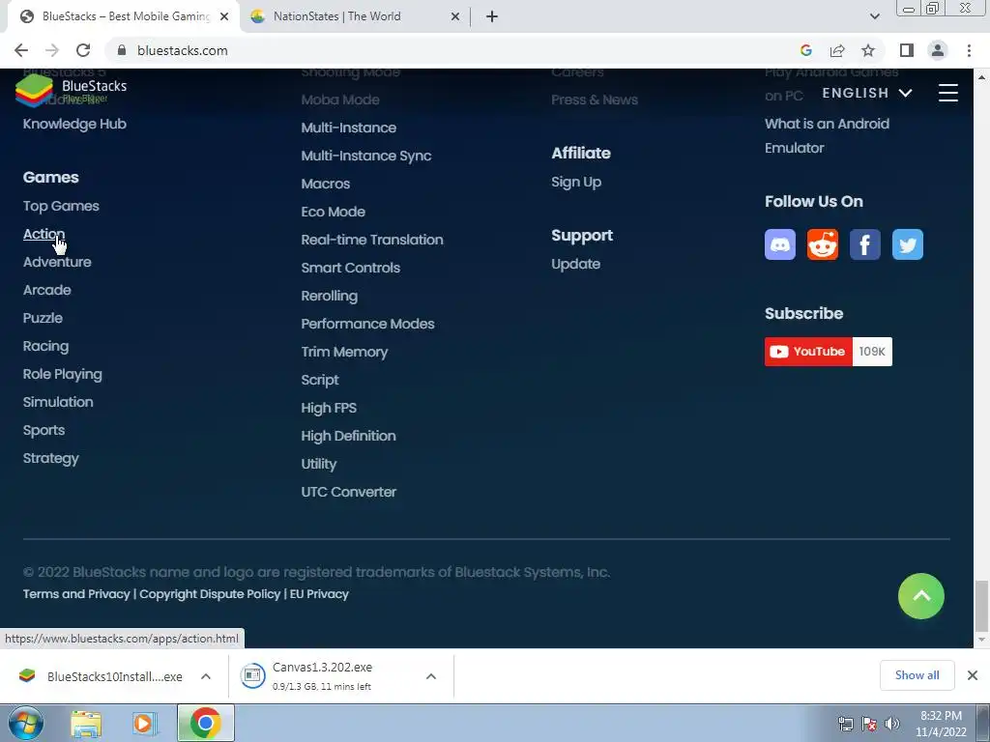Open the Knowledge Hub link
The image size is (990, 742).
[74, 124]
